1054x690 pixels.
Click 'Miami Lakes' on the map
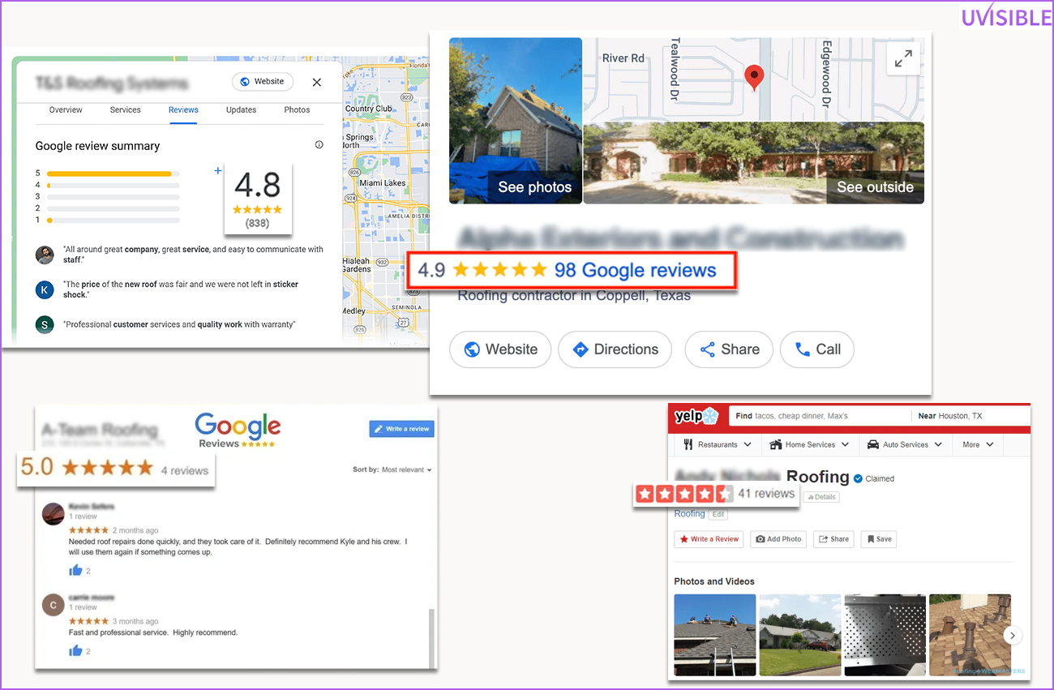pyautogui.click(x=381, y=183)
